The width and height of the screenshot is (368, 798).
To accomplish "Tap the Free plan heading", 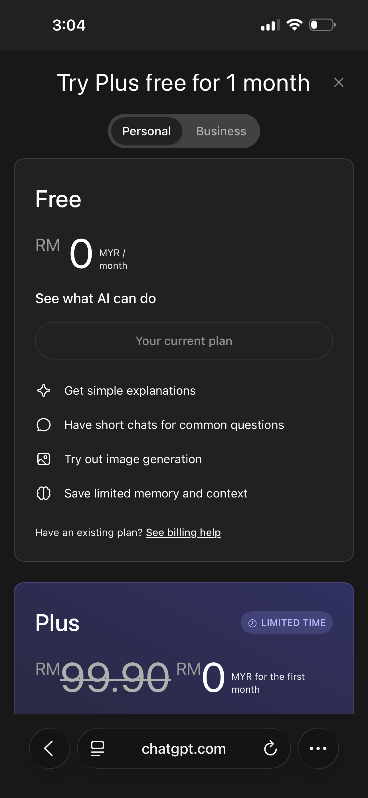I will point(58,199).
